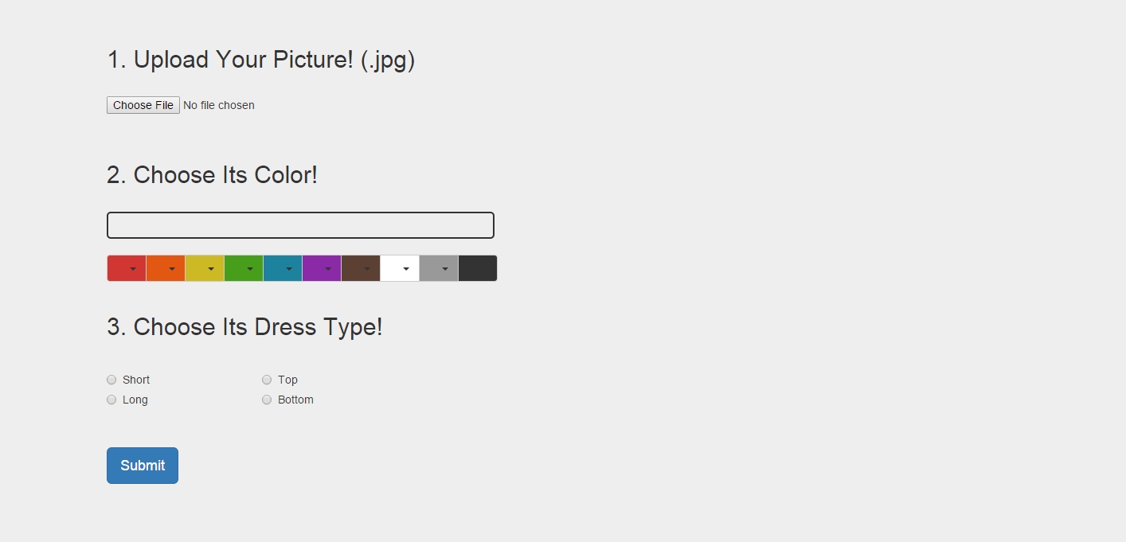Open the orange color dropdown
The width and height of the screenshot is (1126, 542).
pos(166,268)
